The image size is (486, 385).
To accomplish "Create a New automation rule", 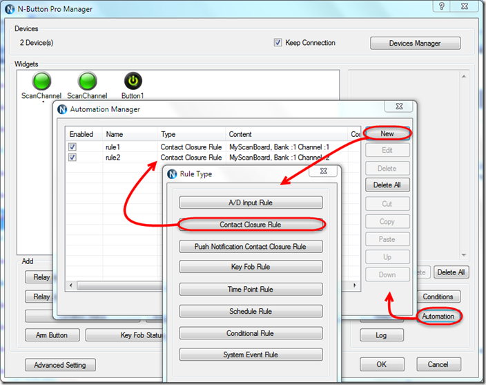I will pyautogui.click(x=387, y=133).
